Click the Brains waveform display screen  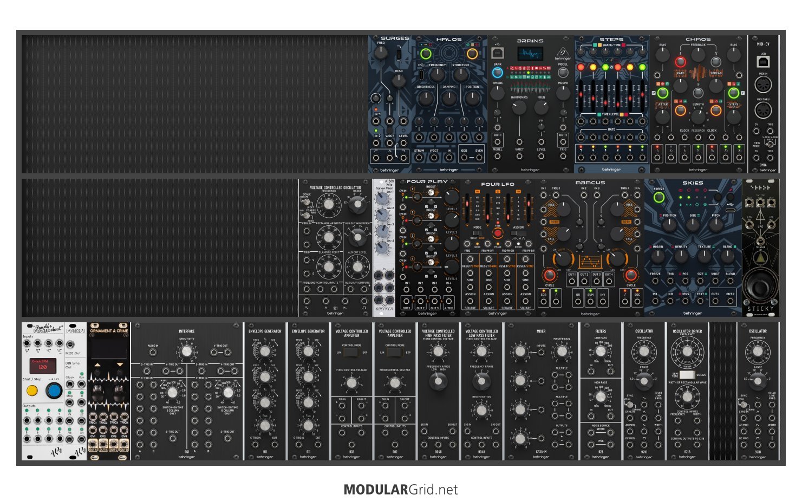click(x=531, y=54)
